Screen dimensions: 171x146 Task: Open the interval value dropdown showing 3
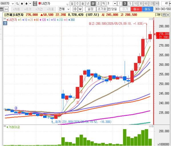[115, 3]
